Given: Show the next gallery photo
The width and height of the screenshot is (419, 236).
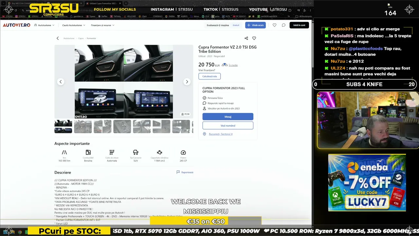Looking at the screenshot, I should click(187, 82).
